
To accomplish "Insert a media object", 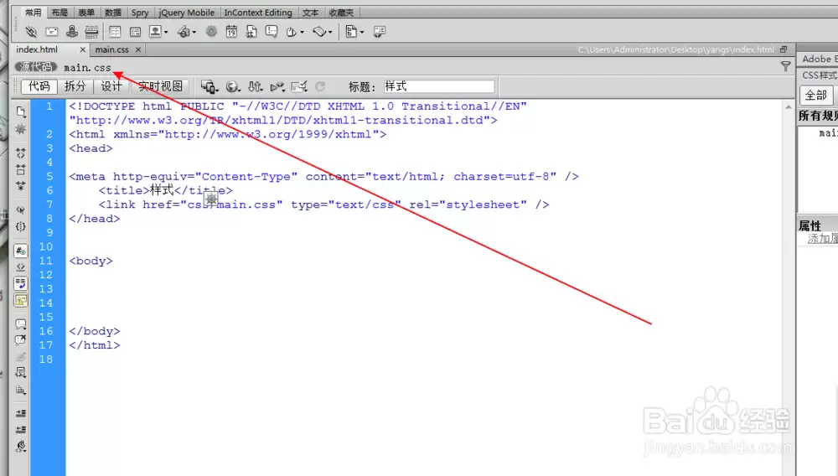I will [x=184, y=32].
